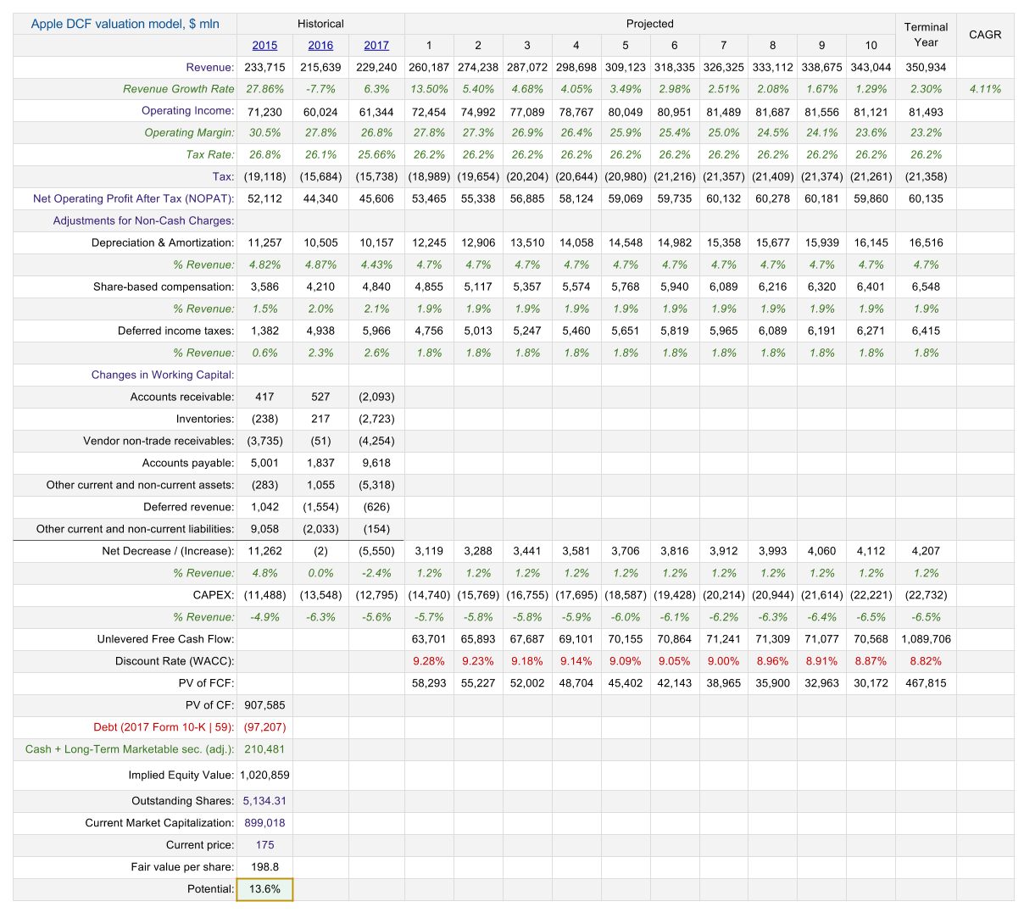Click the Year 1 discount rate 9.28%
1024x918 pixels.
click(x=429, y=661)
